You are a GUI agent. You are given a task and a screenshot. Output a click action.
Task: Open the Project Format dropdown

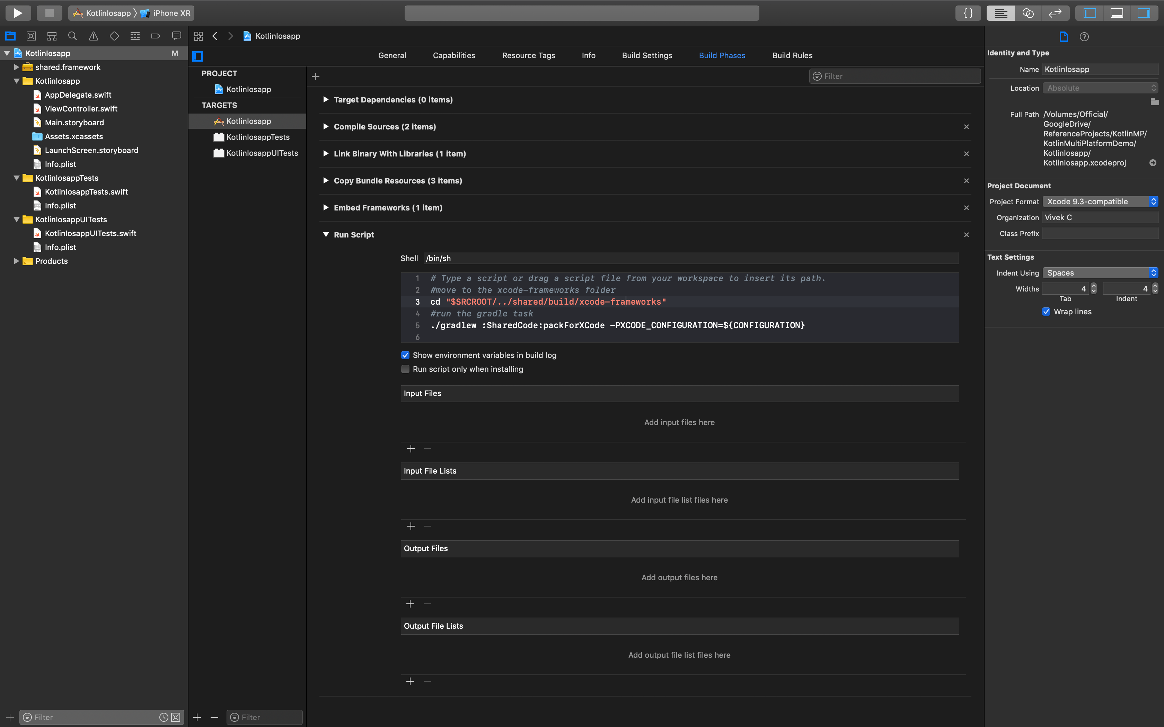click(x=1101, y=201)
